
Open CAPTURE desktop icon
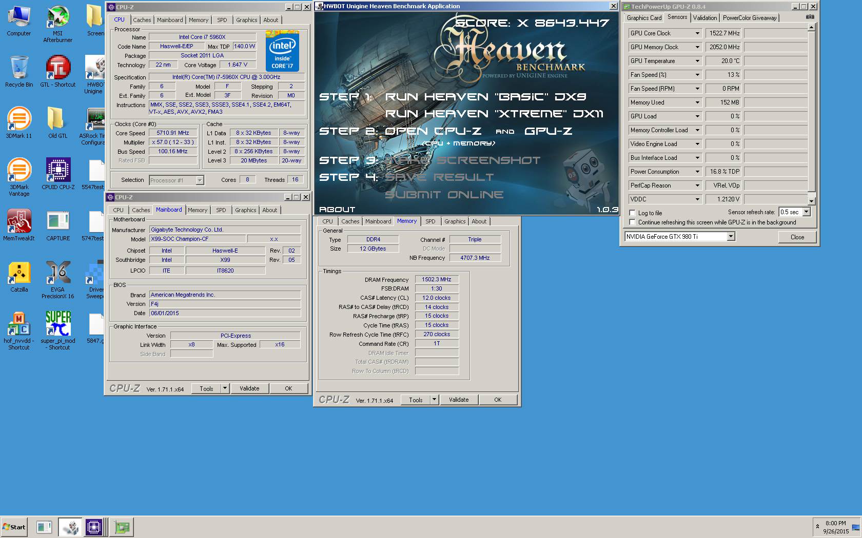[58, 225]
